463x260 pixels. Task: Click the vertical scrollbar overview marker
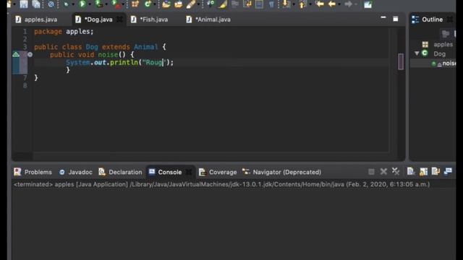click(401, 61)
